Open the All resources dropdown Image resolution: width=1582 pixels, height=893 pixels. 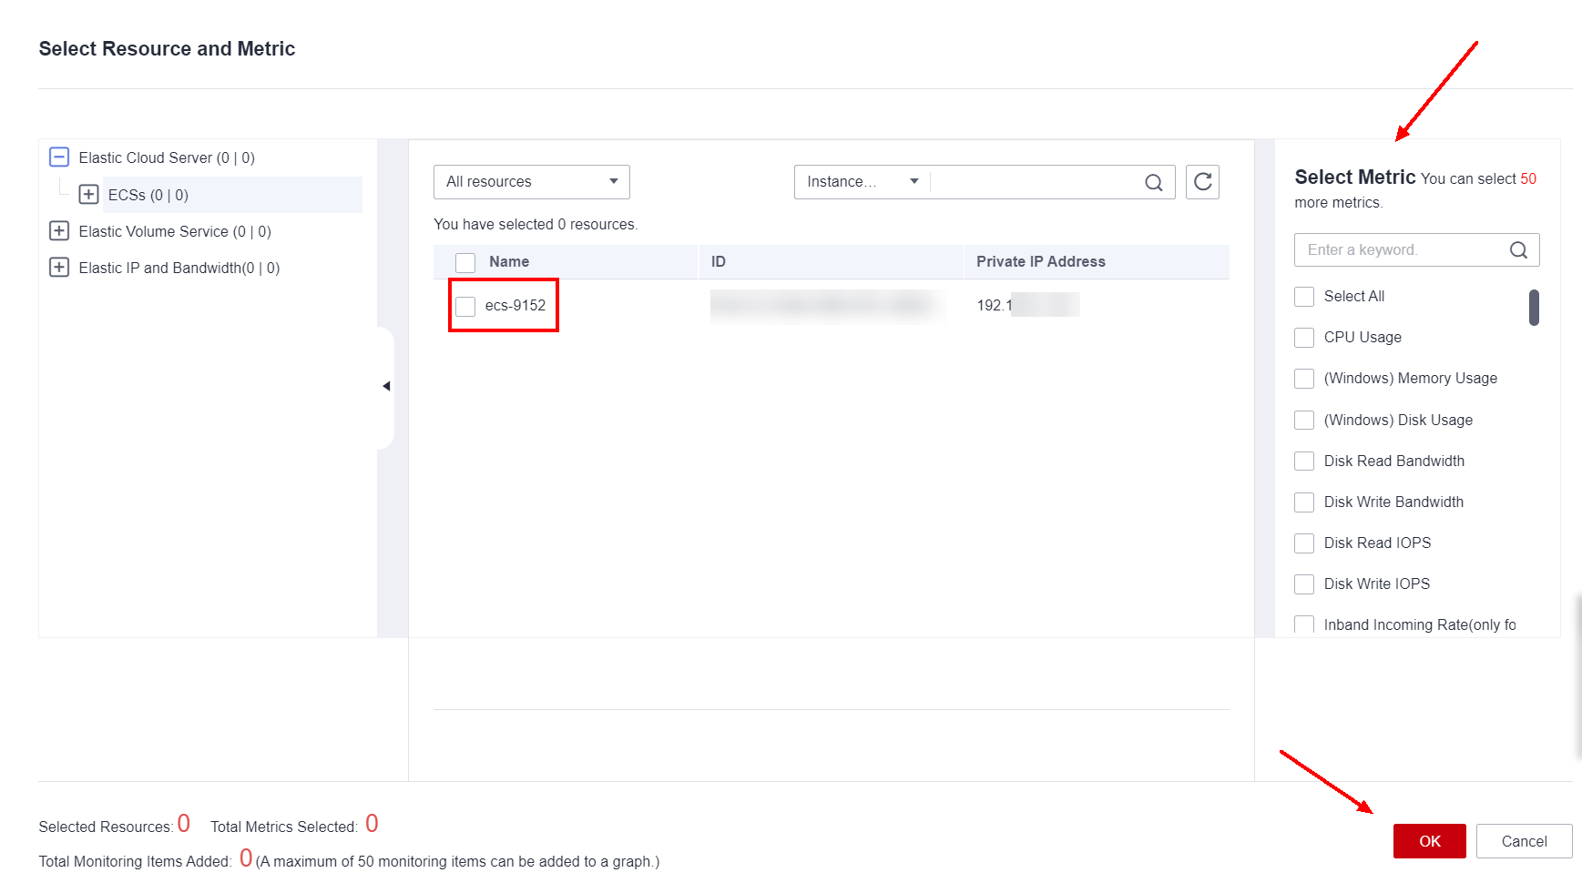click(531, 182)
